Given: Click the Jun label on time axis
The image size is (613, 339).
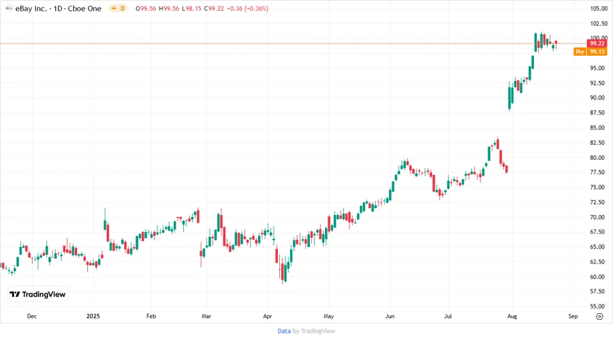Looking at the screenshot, I should coord(390,316).
